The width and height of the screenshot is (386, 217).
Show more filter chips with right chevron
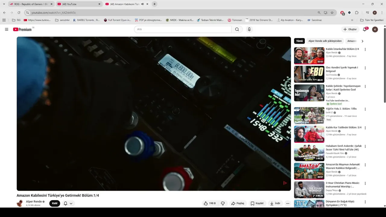pos(362,41)
